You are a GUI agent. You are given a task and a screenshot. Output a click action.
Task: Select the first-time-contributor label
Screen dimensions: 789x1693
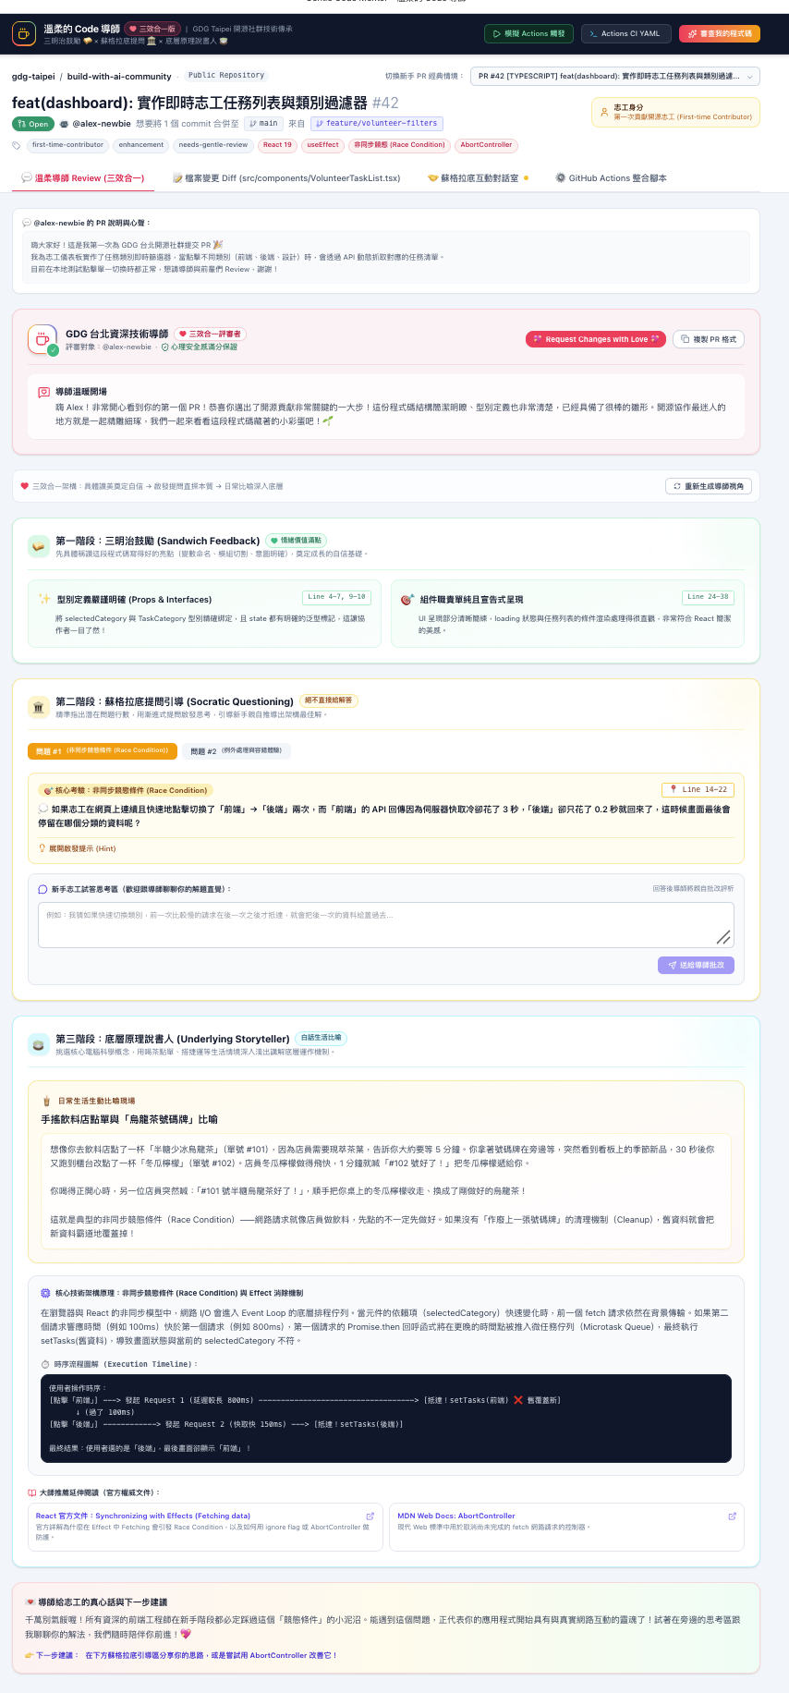pos(67,145)
